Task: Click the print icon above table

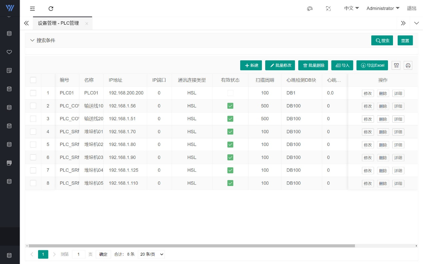Action: (408, 65)
